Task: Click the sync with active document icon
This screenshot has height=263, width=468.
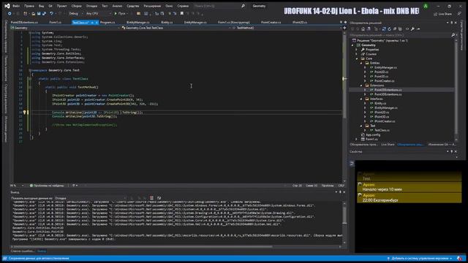Action: [384, 29]
